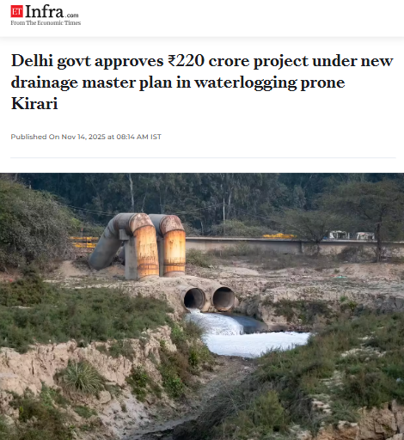The width and height of the screenshot is (404, 440).
Task: Click the 'From The Economic Times' tagline
Action: (46, 22)
